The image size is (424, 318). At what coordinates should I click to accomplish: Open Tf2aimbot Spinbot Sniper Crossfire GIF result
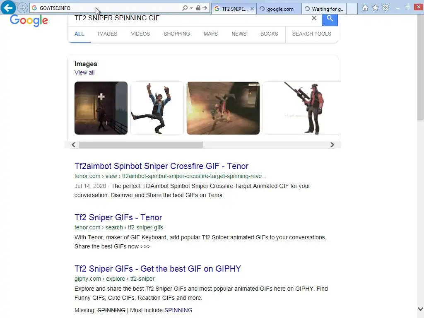click(161, 166)
